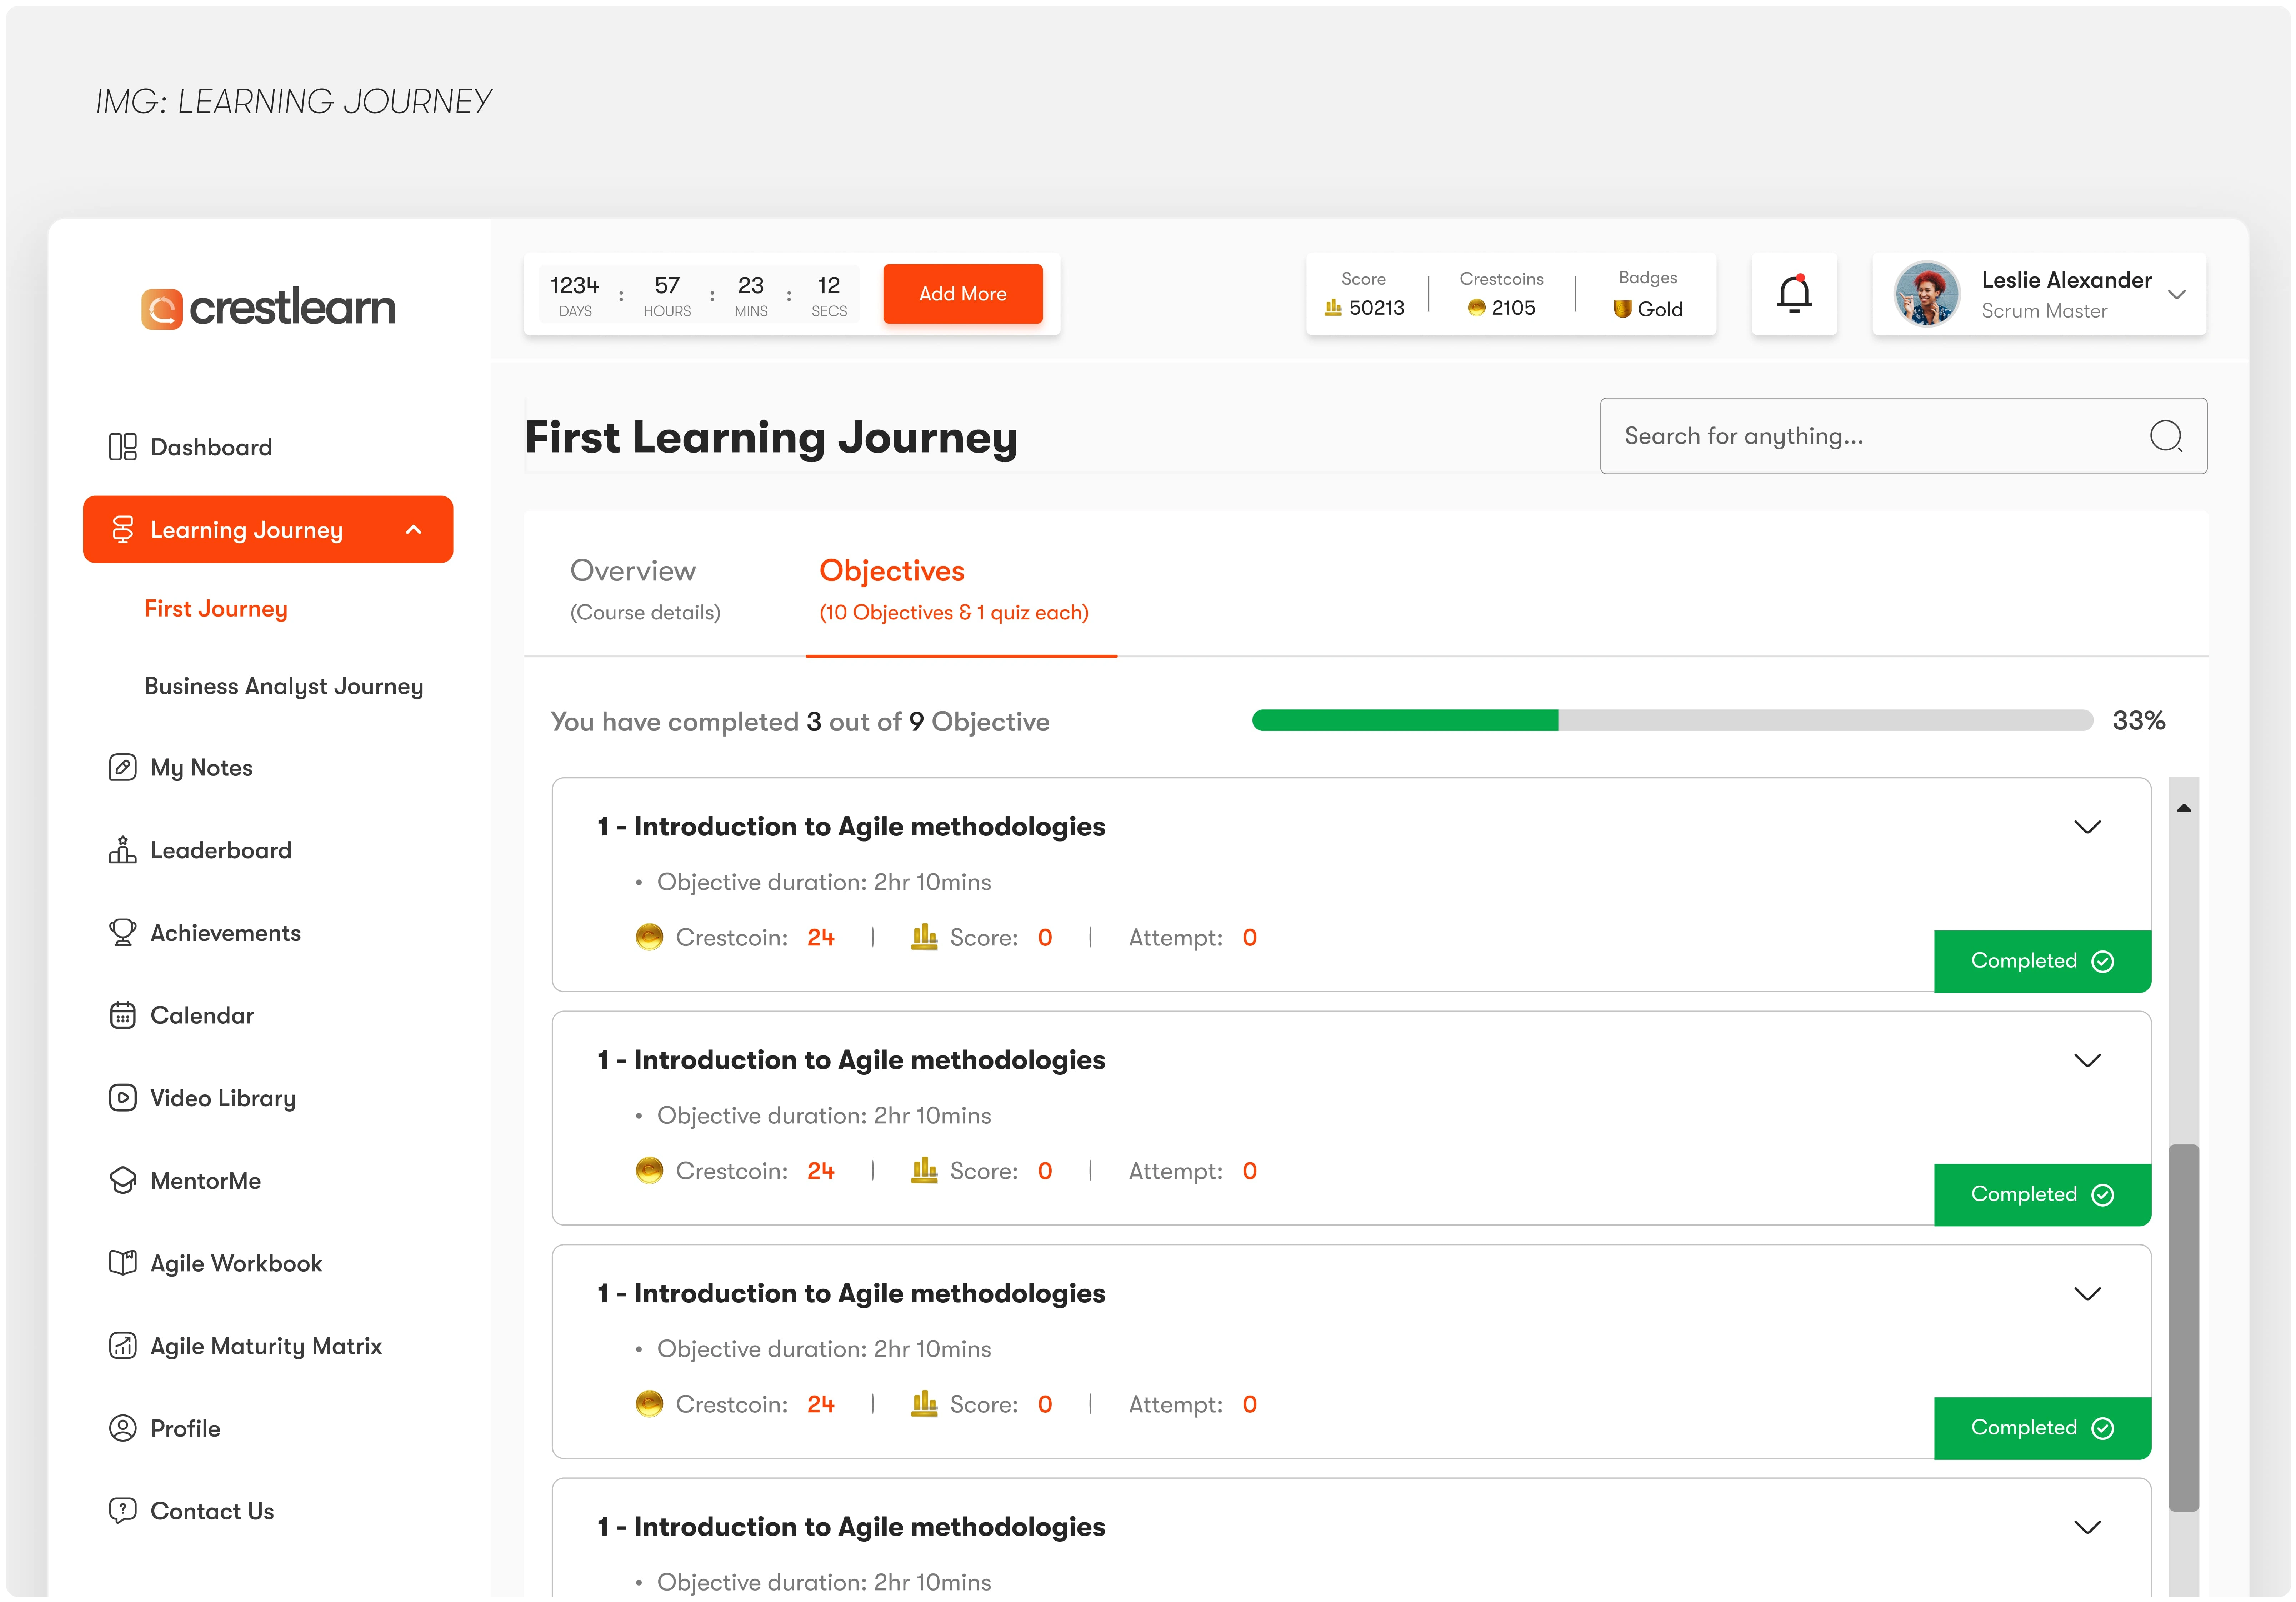
Task: Open the user profile dropdown chevron
Action: click(x=2177, y=295)
